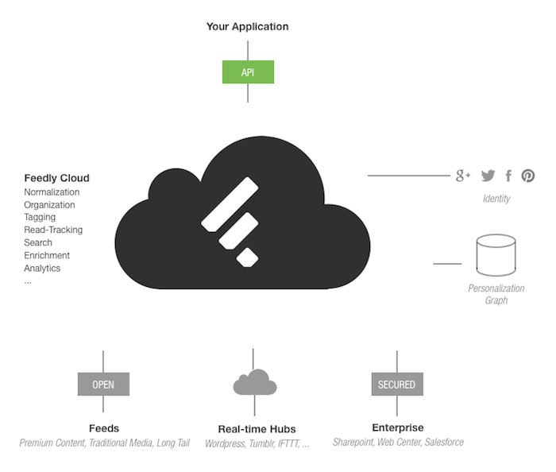Click the gray OPEN box

click(x=103, y=384)
